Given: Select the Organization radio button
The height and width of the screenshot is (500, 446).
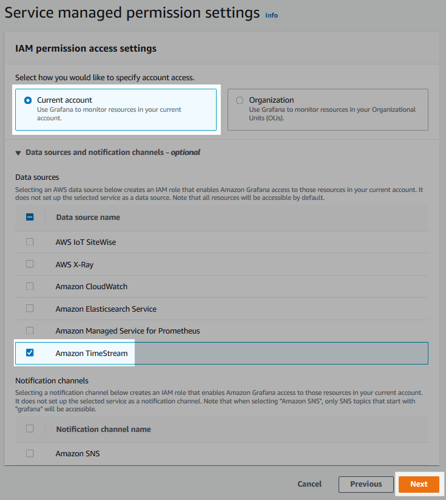Looking at the screenshot, I should click(240, 100).
